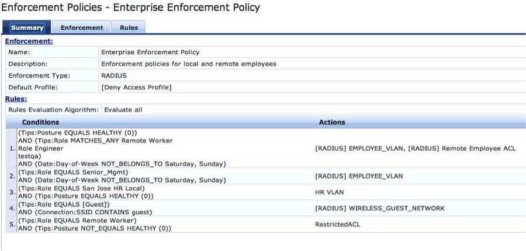Click the Actions column header

click(x=332, y=123)
